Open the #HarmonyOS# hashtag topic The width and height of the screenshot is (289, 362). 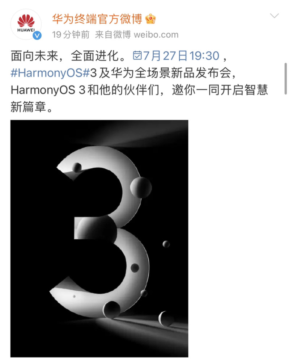click(50, 73)
